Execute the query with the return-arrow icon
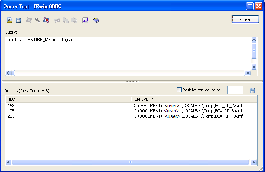 tap(85, 20)
